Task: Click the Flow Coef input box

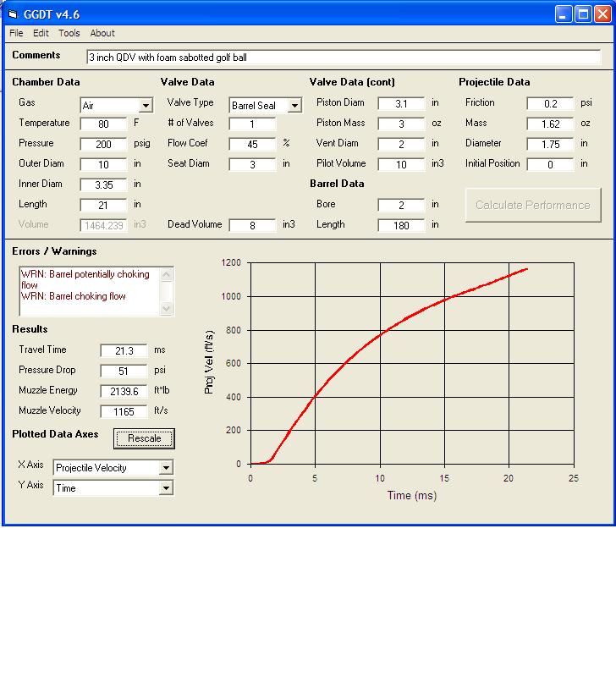Action: tap(252, 144)
